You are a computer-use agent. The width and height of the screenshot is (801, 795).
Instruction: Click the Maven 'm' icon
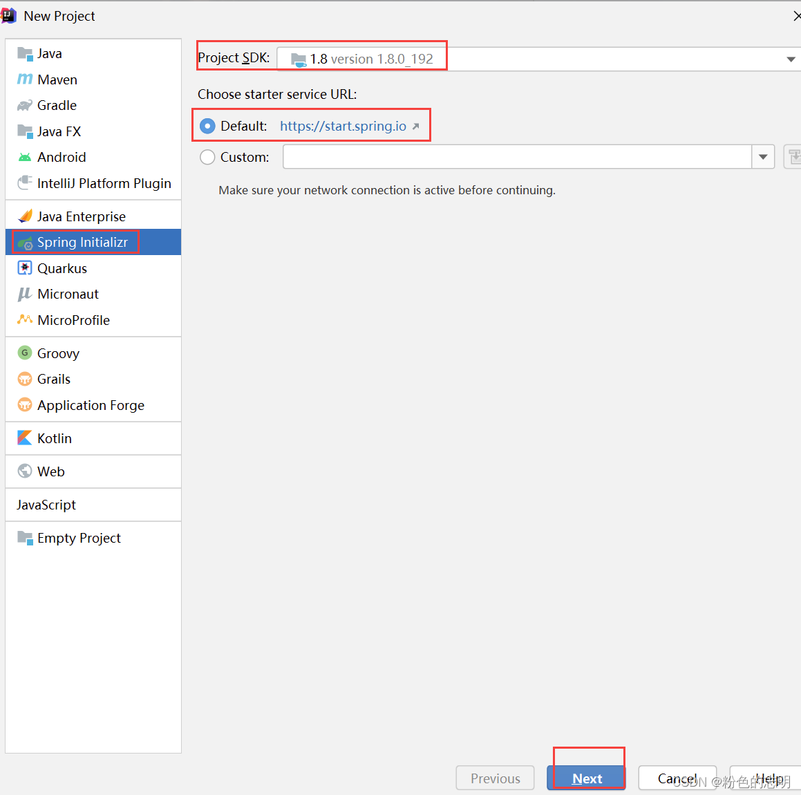tap(24, 79)
